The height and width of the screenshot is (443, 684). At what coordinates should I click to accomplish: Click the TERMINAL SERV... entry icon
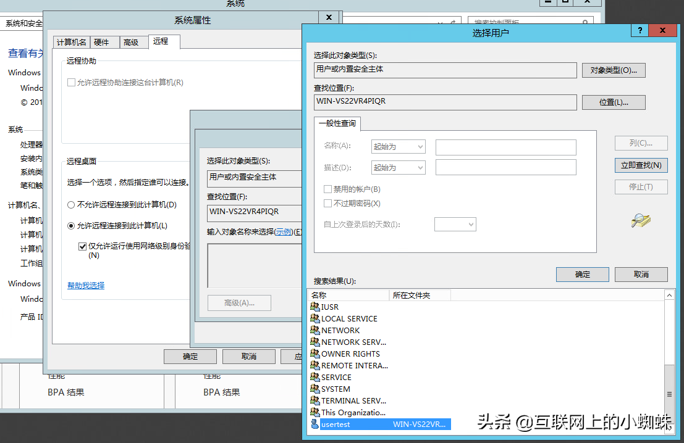tap(315, 401)
